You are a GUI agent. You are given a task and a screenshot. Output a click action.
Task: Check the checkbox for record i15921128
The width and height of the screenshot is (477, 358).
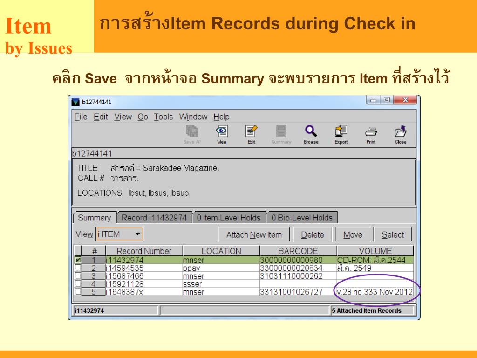[x=78, y=283]
